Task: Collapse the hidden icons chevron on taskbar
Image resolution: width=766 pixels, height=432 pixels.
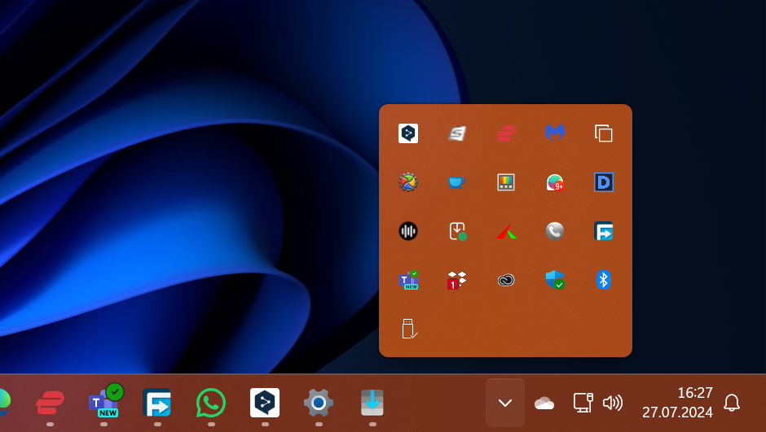Action: pyautogui.click(x=505, y=403)
